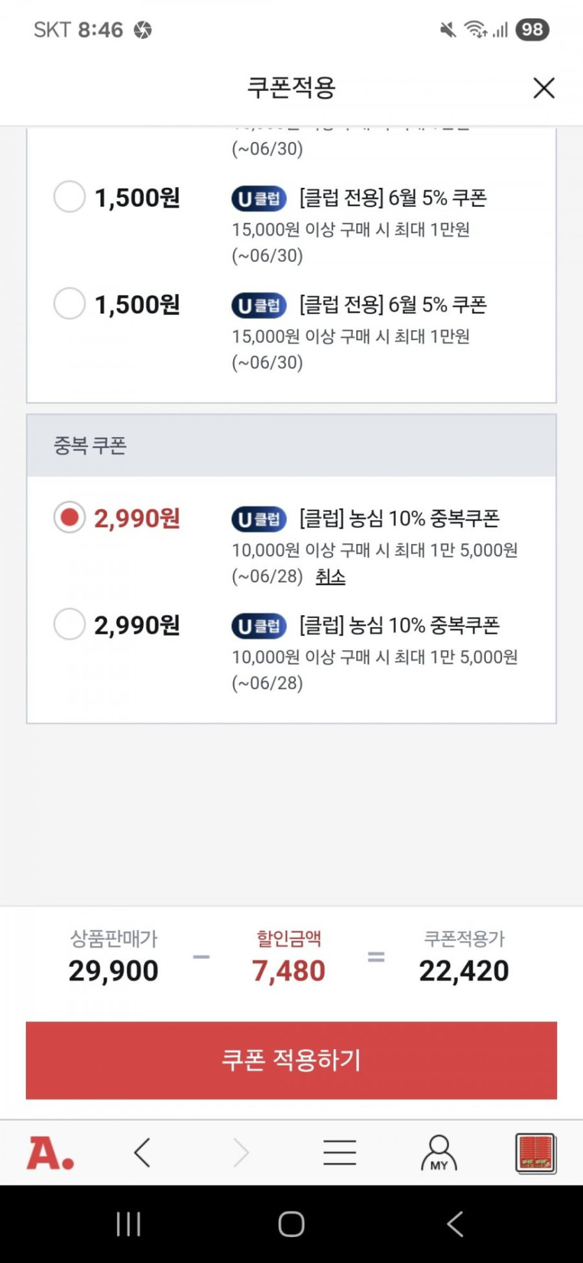This screenshot has width=583, height=1263.
Task: Tap the 중복 쿠폰 section header
Action: [291, 445]
